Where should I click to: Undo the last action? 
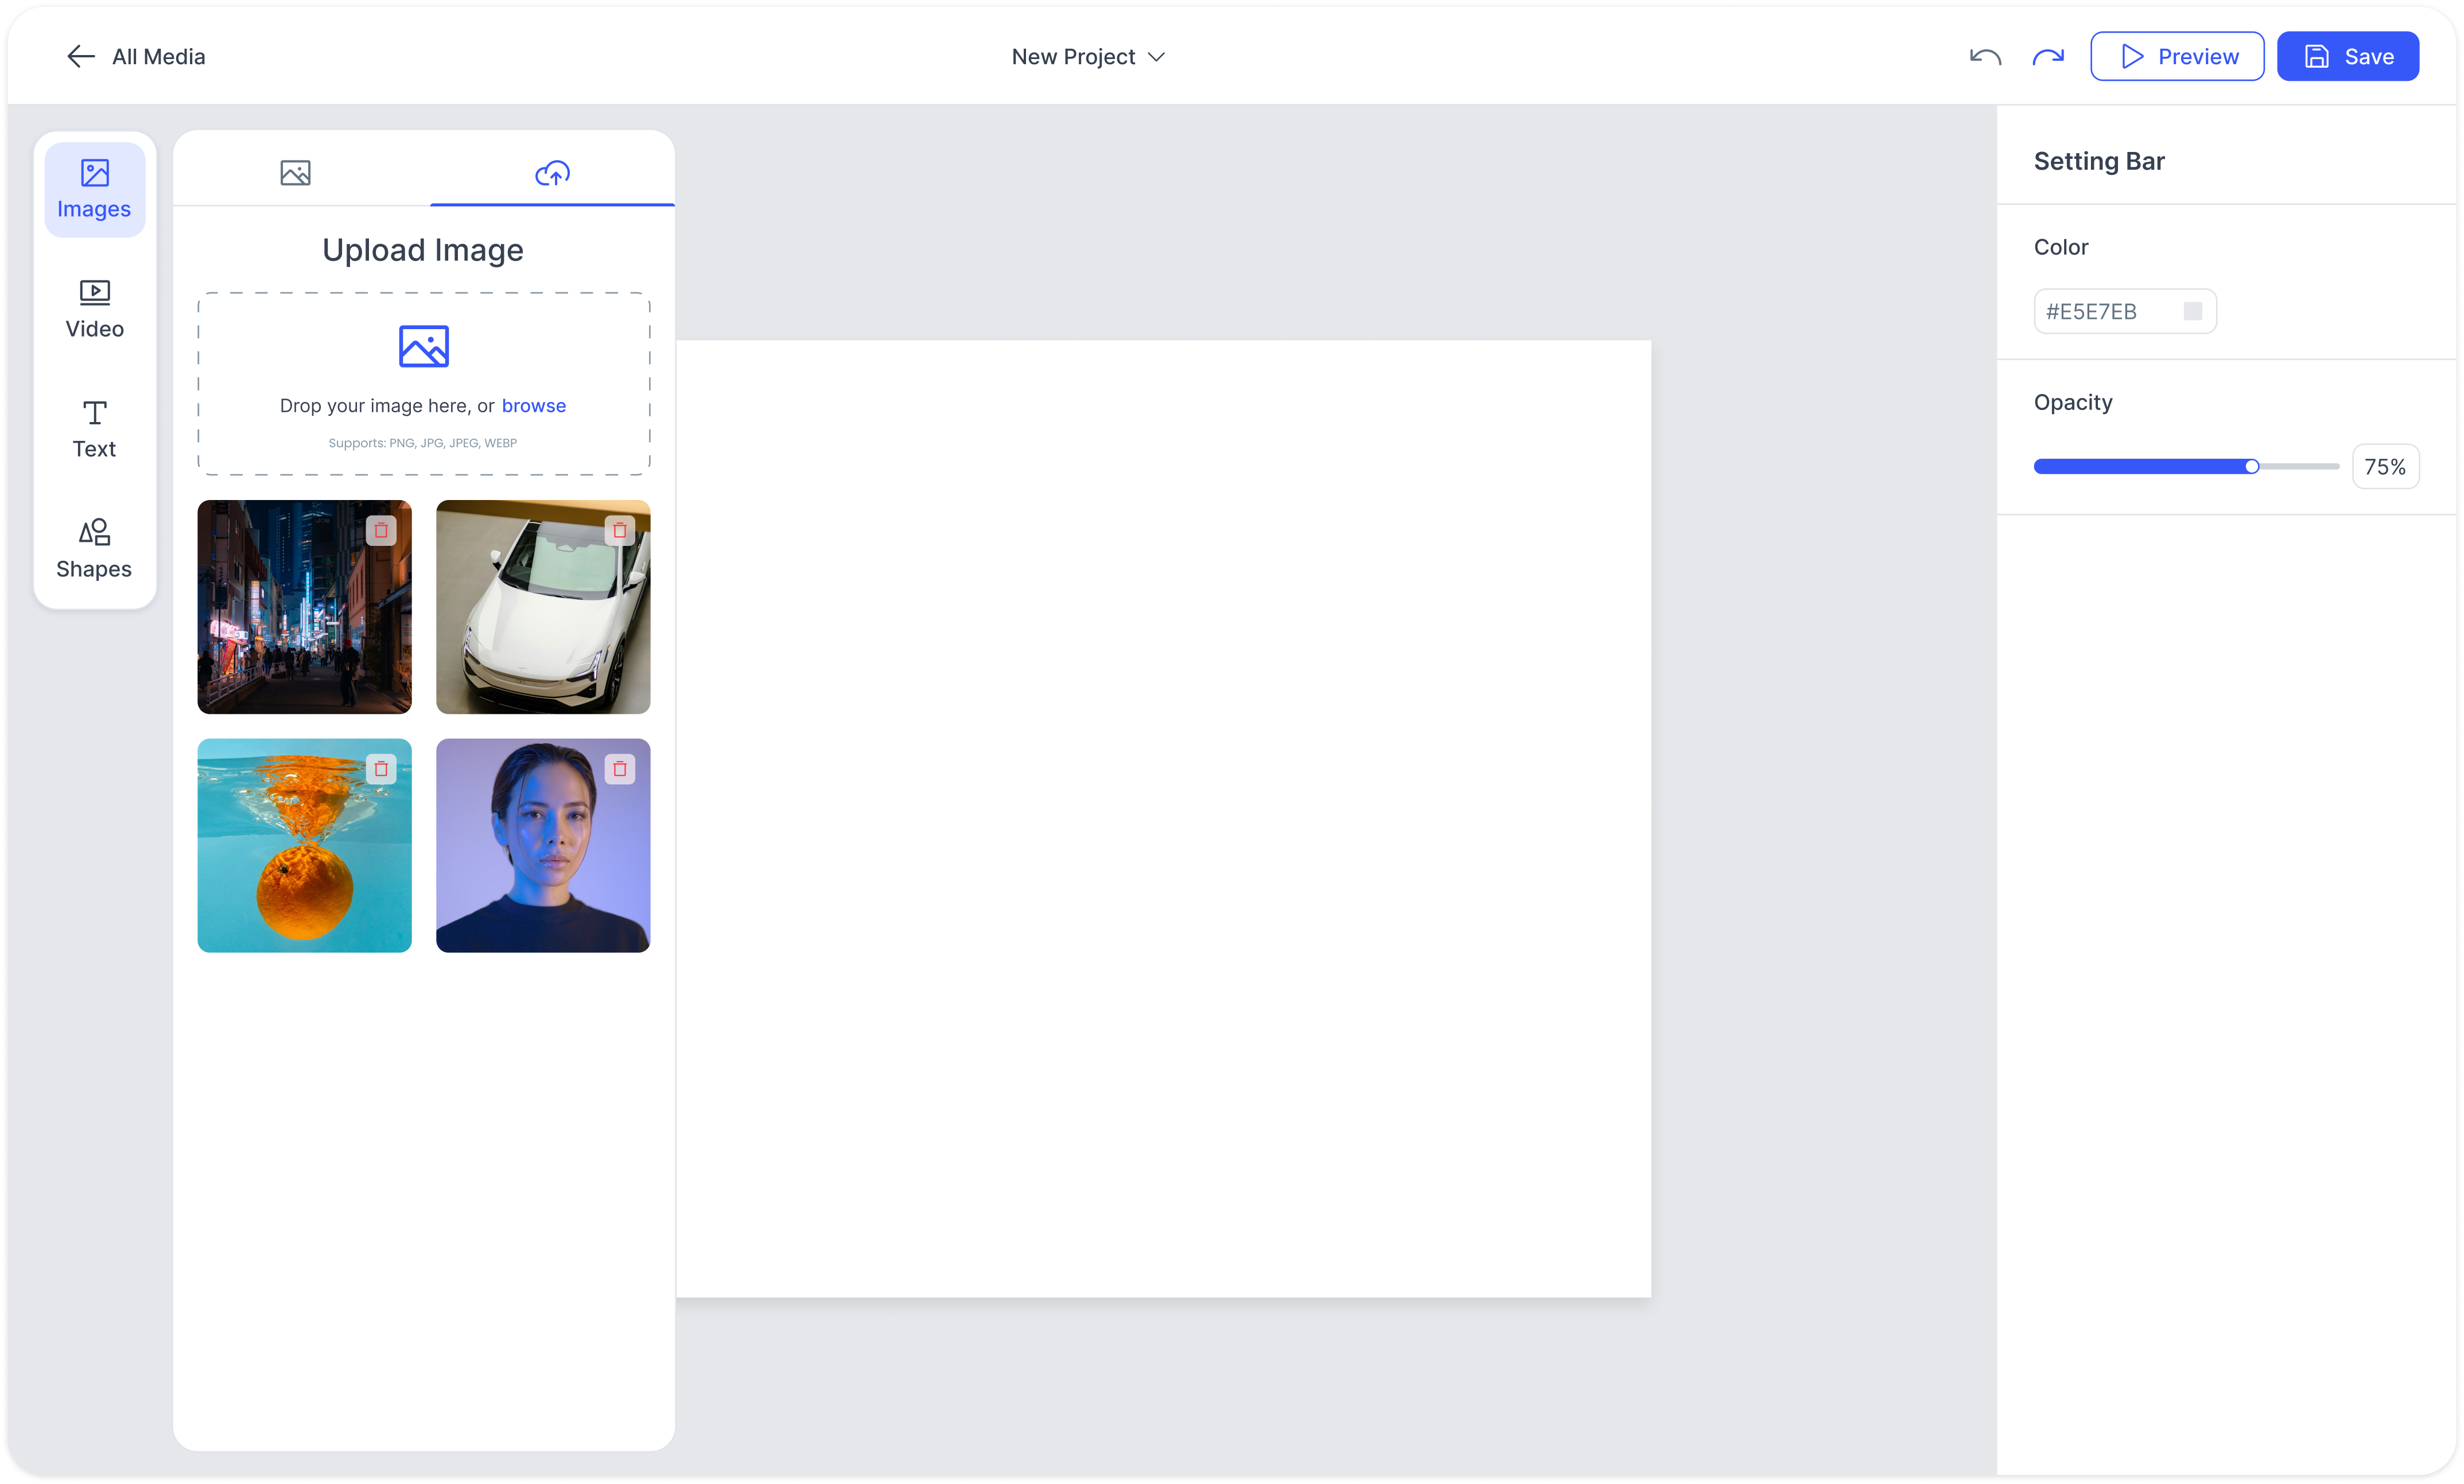[x=1985, y=57]
